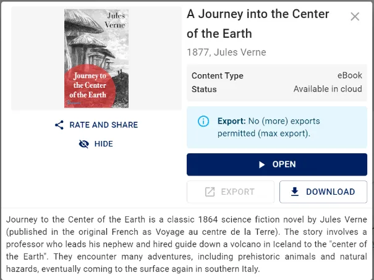
Task: Click the Content Type field label
Action: click(218, 75)
